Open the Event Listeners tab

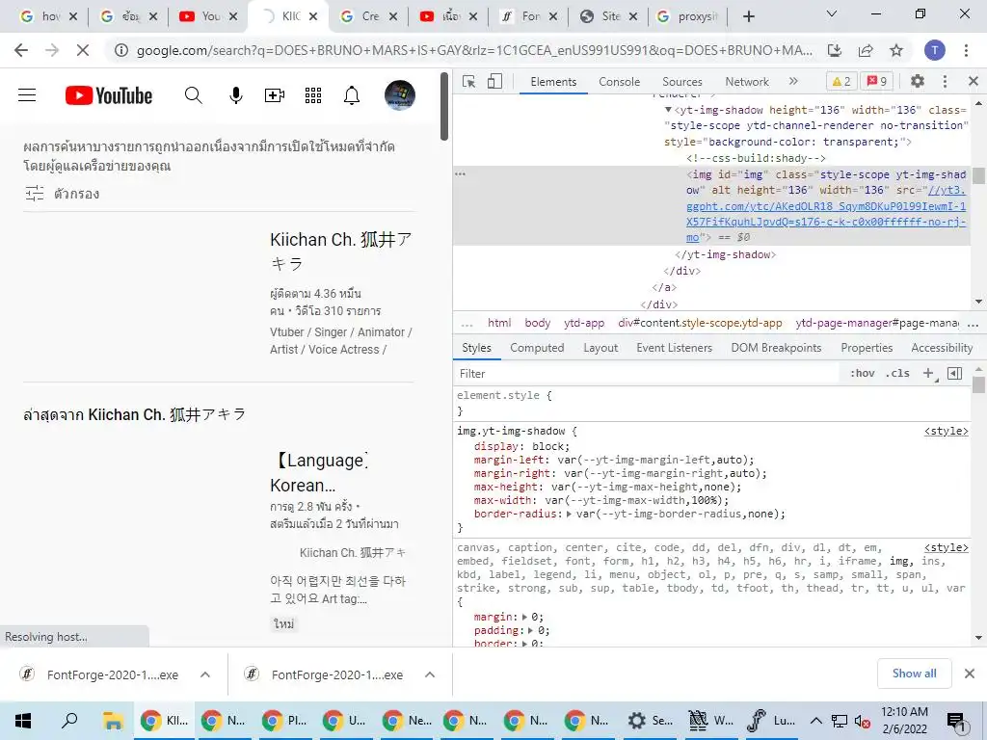(x=674, y=348)
